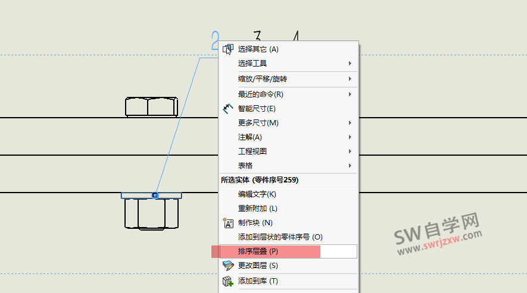Choose 重新附加 (L) menu entry
This screenshot has height=293, width=527.
tap(258, 209)
